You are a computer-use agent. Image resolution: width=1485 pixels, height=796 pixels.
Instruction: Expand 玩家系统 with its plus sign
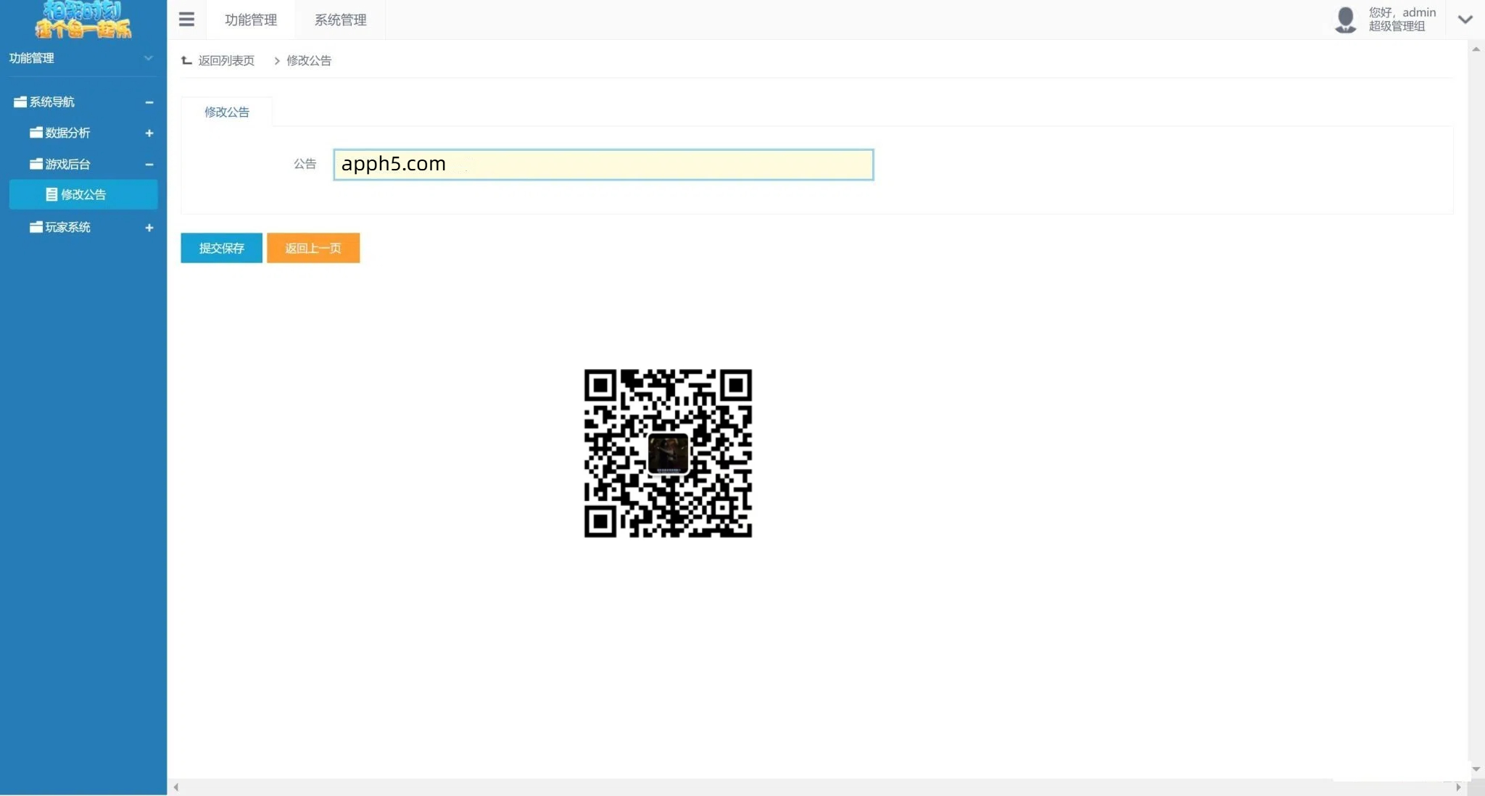click(149, 228)
